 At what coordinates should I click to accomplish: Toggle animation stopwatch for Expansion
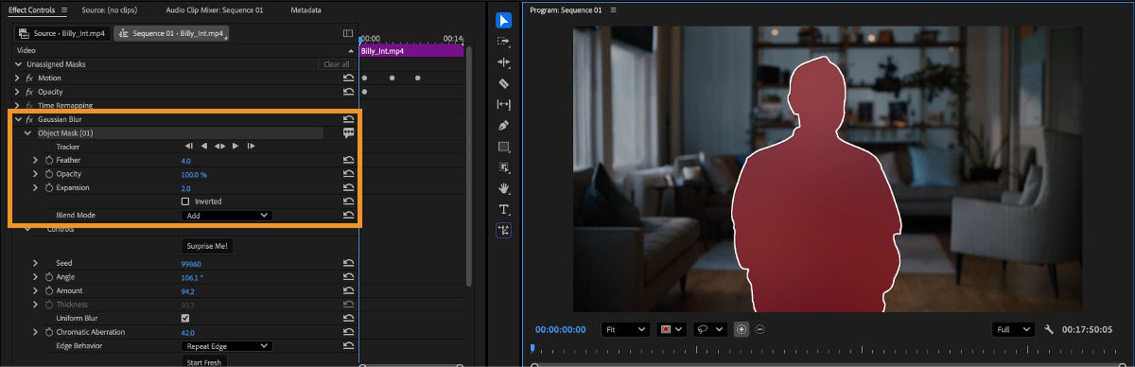point(49,188)
